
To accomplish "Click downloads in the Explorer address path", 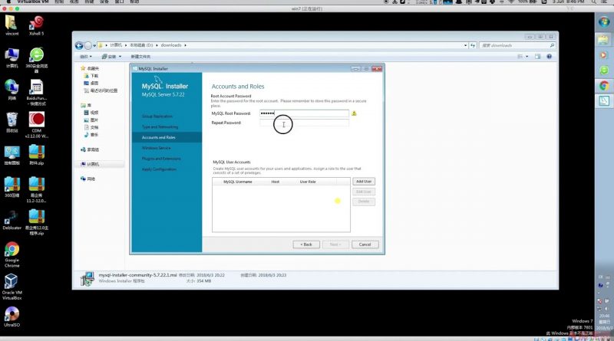I will [x=171, y=45].
